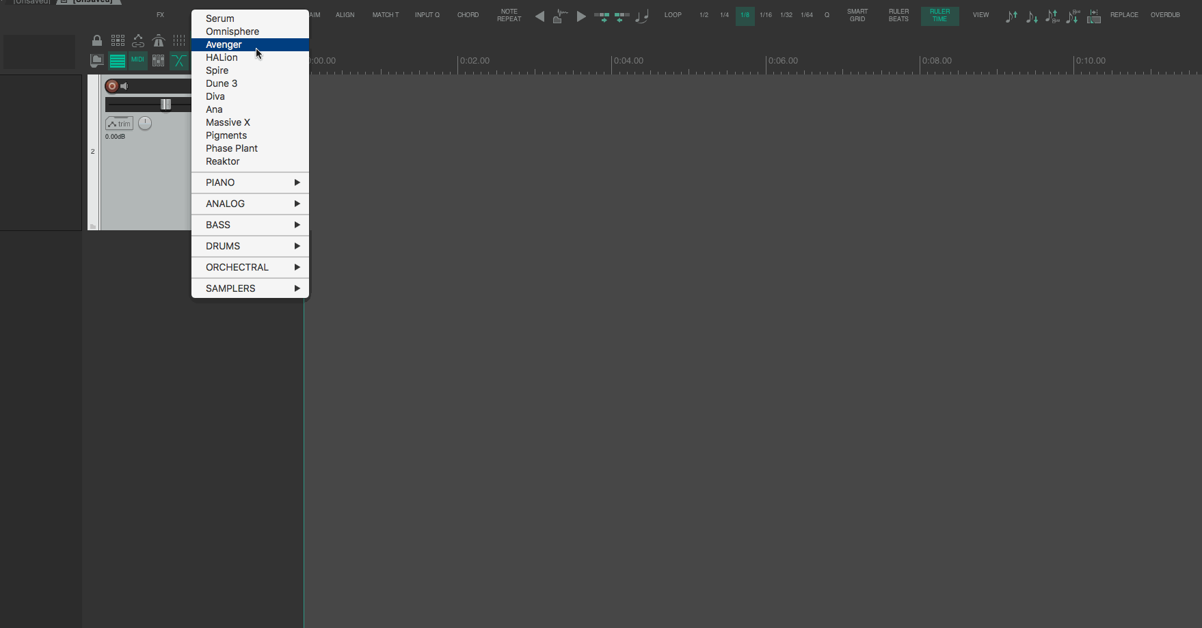Toggle the dotted grid lines icon
Image resolution: width=1202 pixels, height=628 pixels.
tap(179, 40)
